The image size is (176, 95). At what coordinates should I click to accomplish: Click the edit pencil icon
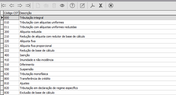pyautogui.click(x=82, y=5)
